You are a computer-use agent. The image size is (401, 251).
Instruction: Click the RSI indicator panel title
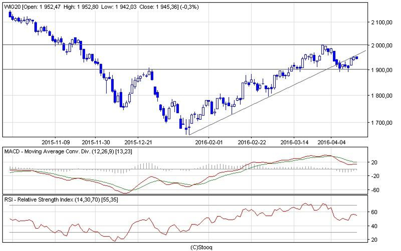[x=60, y=199]
